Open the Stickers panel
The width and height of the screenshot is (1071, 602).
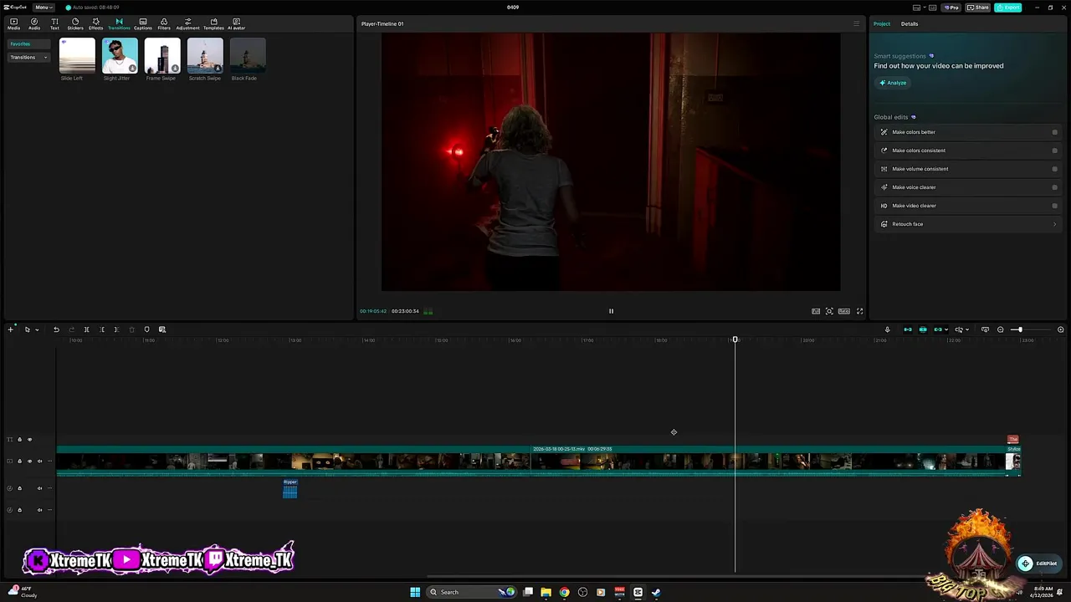click(75, 23)
